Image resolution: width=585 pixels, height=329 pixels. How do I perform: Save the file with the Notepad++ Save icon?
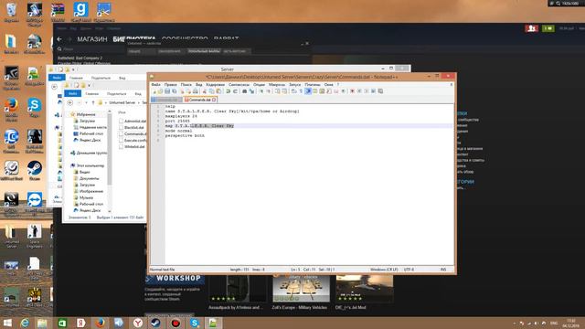[x=167, y=91]
